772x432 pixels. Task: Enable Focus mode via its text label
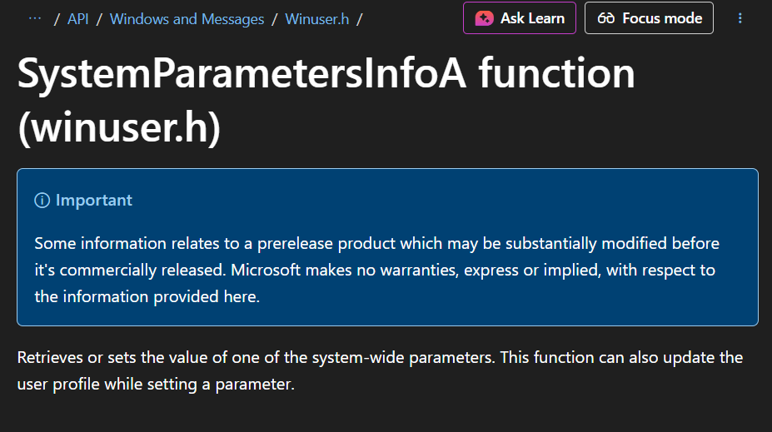pyautogui.click(x=661, y=18)
